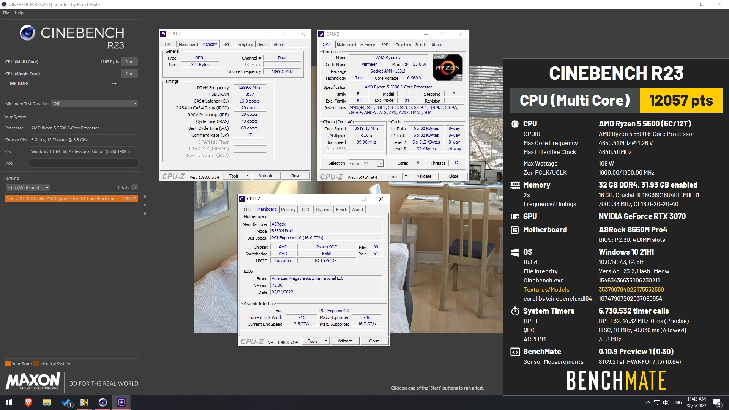Click Identical System legend swatch
This screenshot has width=729, height=410.
(x=36, y=364)
